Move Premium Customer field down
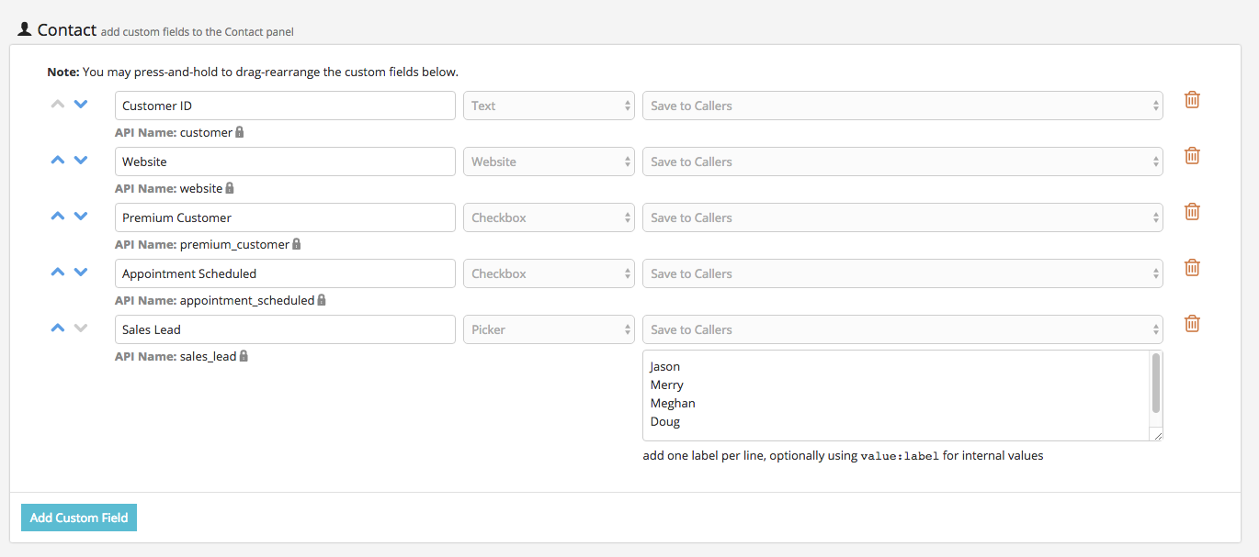1259x557 pixels. [81, 217]
